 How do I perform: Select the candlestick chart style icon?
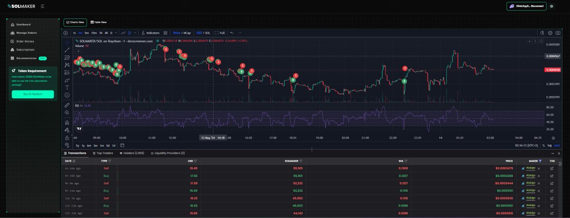point(130,33)
